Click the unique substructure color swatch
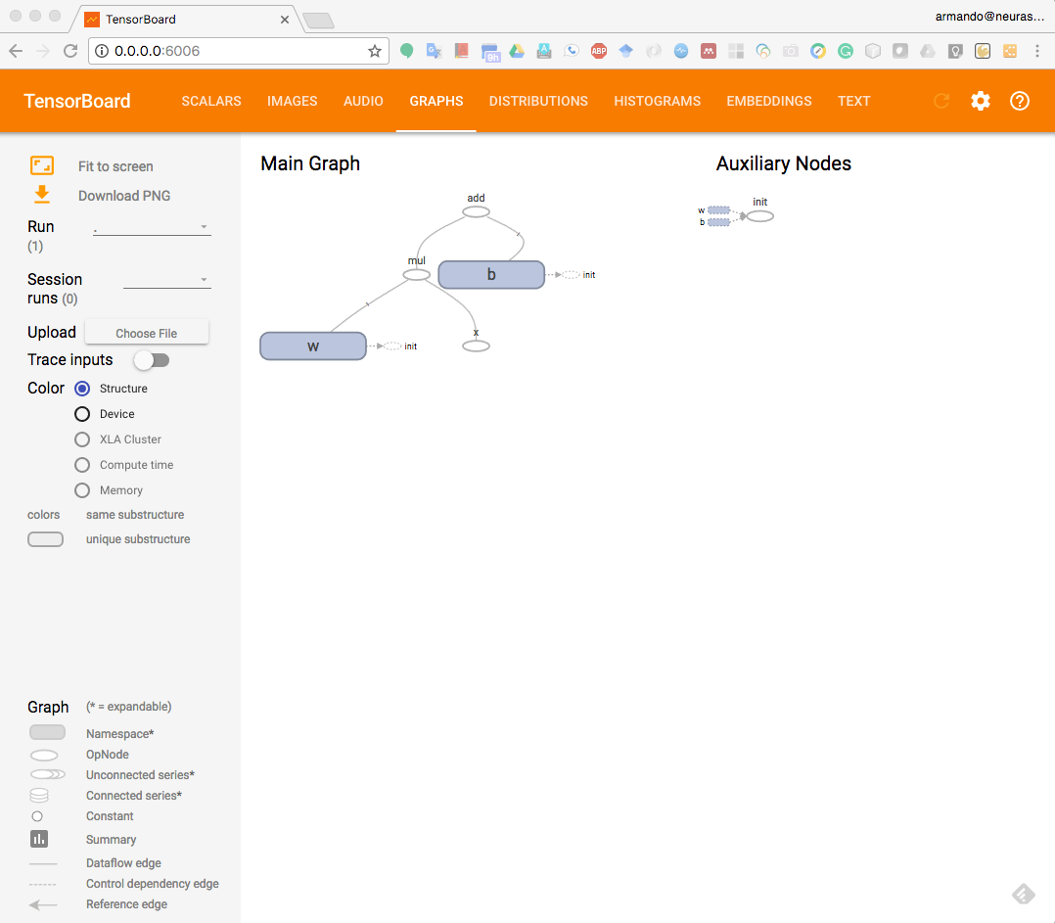1055x923 pixels. pos(46,539)
